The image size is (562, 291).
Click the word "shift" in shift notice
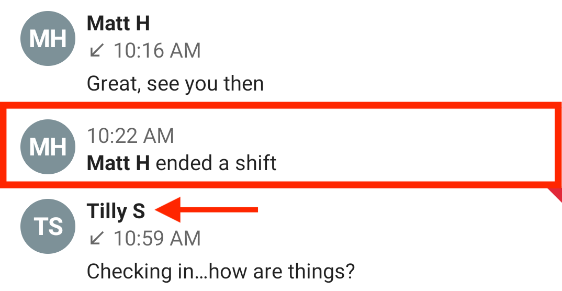pyautogui.click(x=256, y=163)
